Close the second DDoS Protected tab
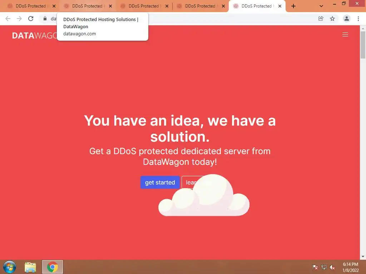The height and width of the screenshot is (274, 366). [110, 6]
